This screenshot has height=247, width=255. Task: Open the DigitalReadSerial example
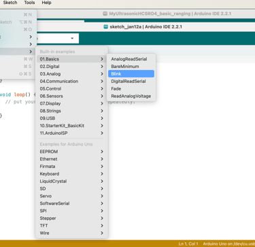(131, 81)
